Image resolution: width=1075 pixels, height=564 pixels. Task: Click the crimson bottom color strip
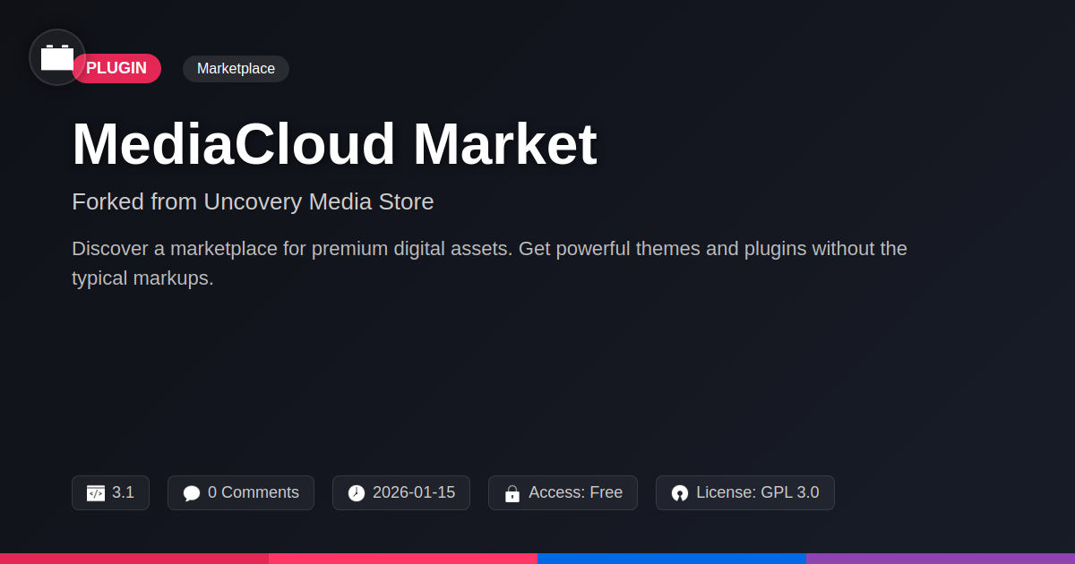coord(134,558)
